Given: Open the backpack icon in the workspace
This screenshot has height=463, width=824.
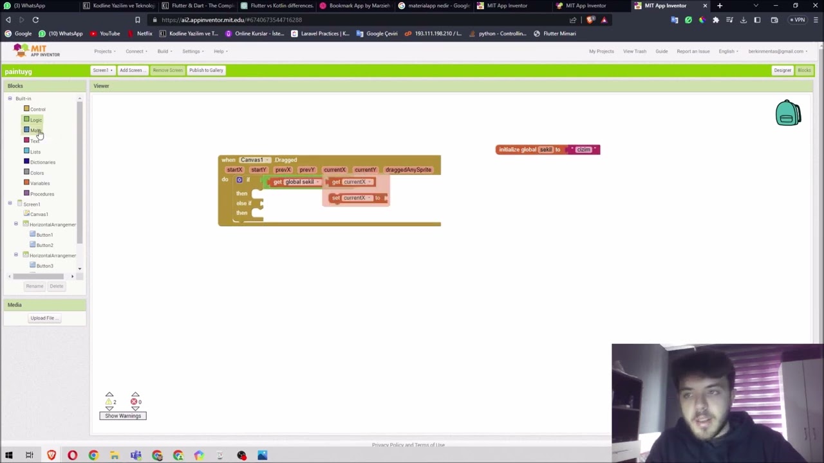Looking at the screenshot, I should point(788,113).
